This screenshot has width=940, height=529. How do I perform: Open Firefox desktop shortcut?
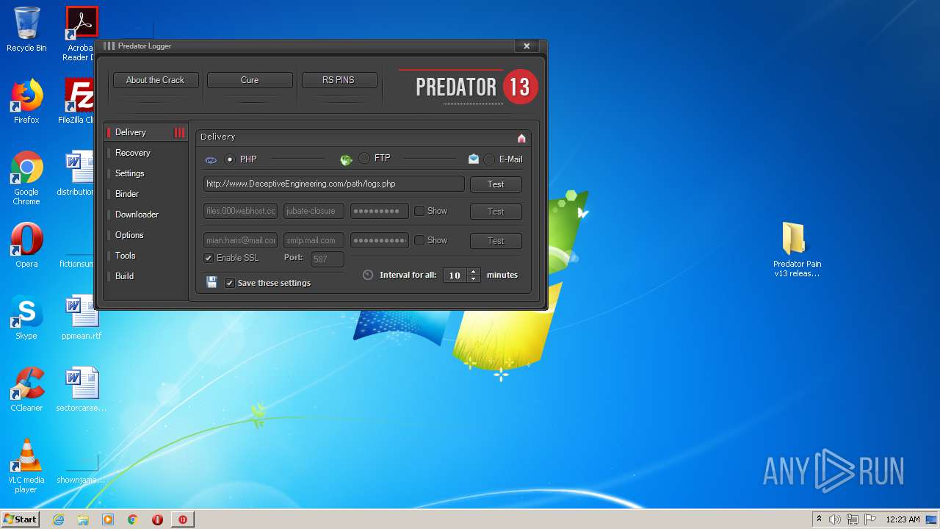(x=26, y=101)
